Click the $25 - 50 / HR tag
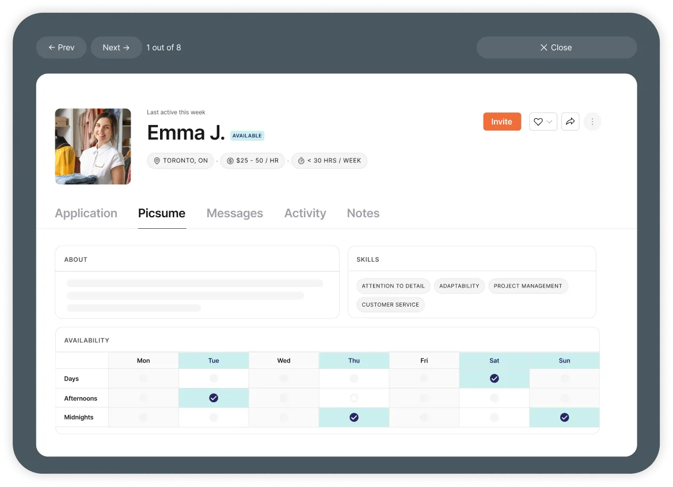This screenshot has width=673, height=487. click(252, 161)
